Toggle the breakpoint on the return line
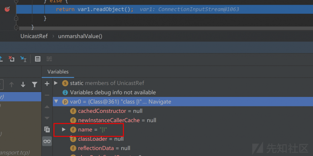This screenshot has width=313, height=156. (7, 9)
